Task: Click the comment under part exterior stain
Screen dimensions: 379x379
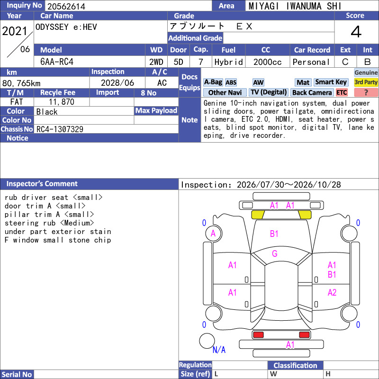Action: 58,231
